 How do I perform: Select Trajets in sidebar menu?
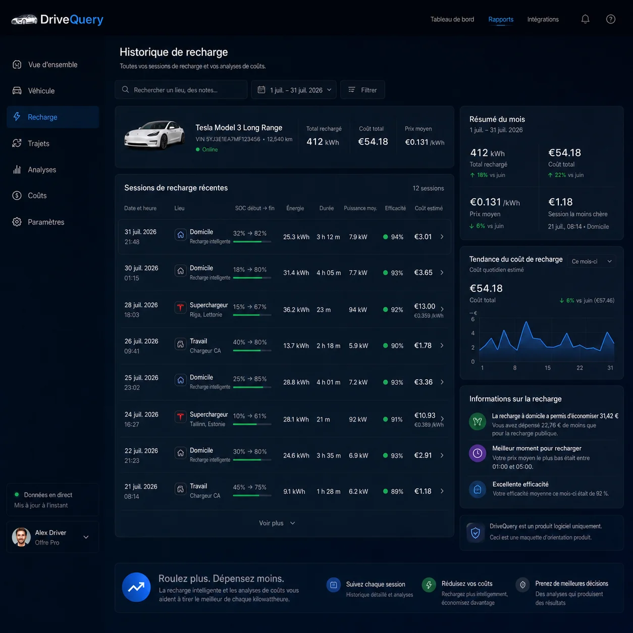[53, 143]
